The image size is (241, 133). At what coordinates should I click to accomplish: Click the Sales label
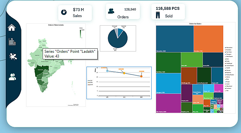click(77, 16)
